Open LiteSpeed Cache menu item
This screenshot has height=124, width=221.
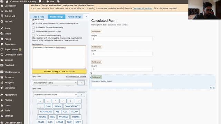13,123
